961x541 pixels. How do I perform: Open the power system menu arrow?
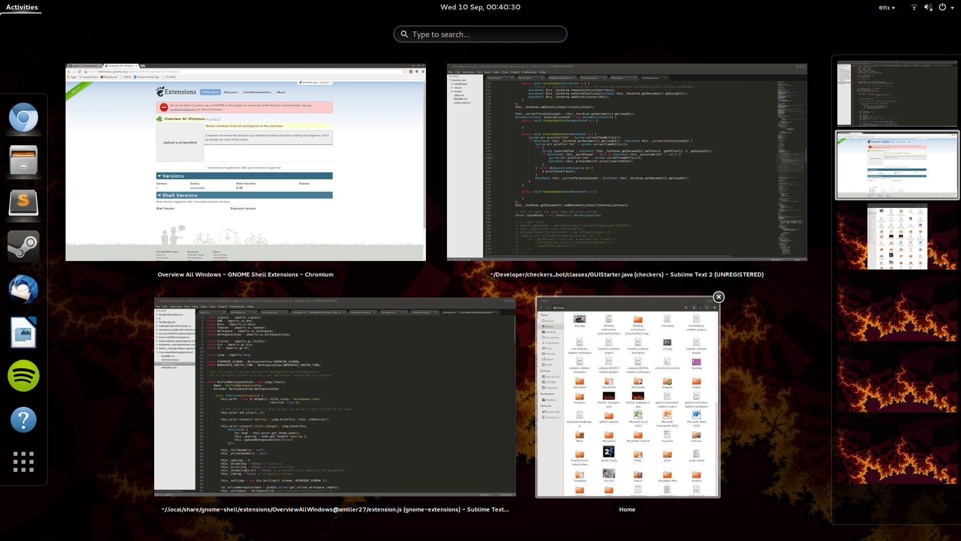tap(952, 7)
